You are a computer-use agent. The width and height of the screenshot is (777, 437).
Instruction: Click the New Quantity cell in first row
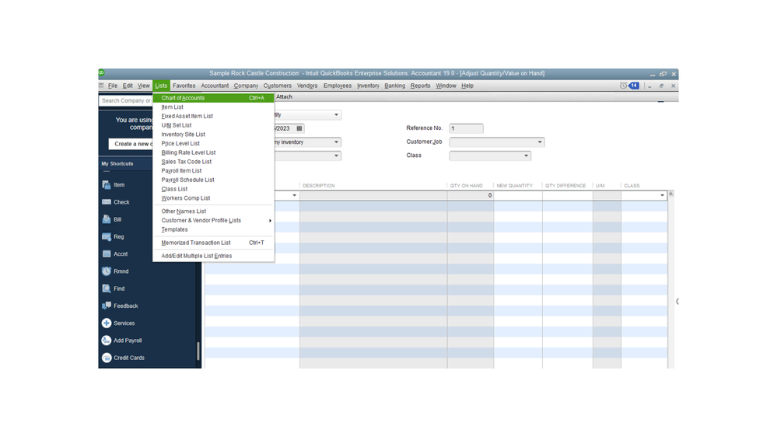(x=518, y=196)
